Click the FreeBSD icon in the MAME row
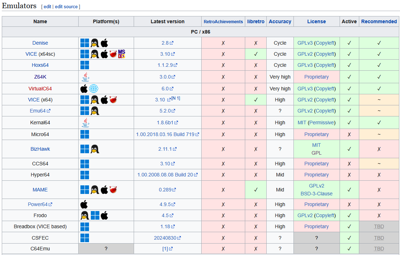 (x=113, y=190)
